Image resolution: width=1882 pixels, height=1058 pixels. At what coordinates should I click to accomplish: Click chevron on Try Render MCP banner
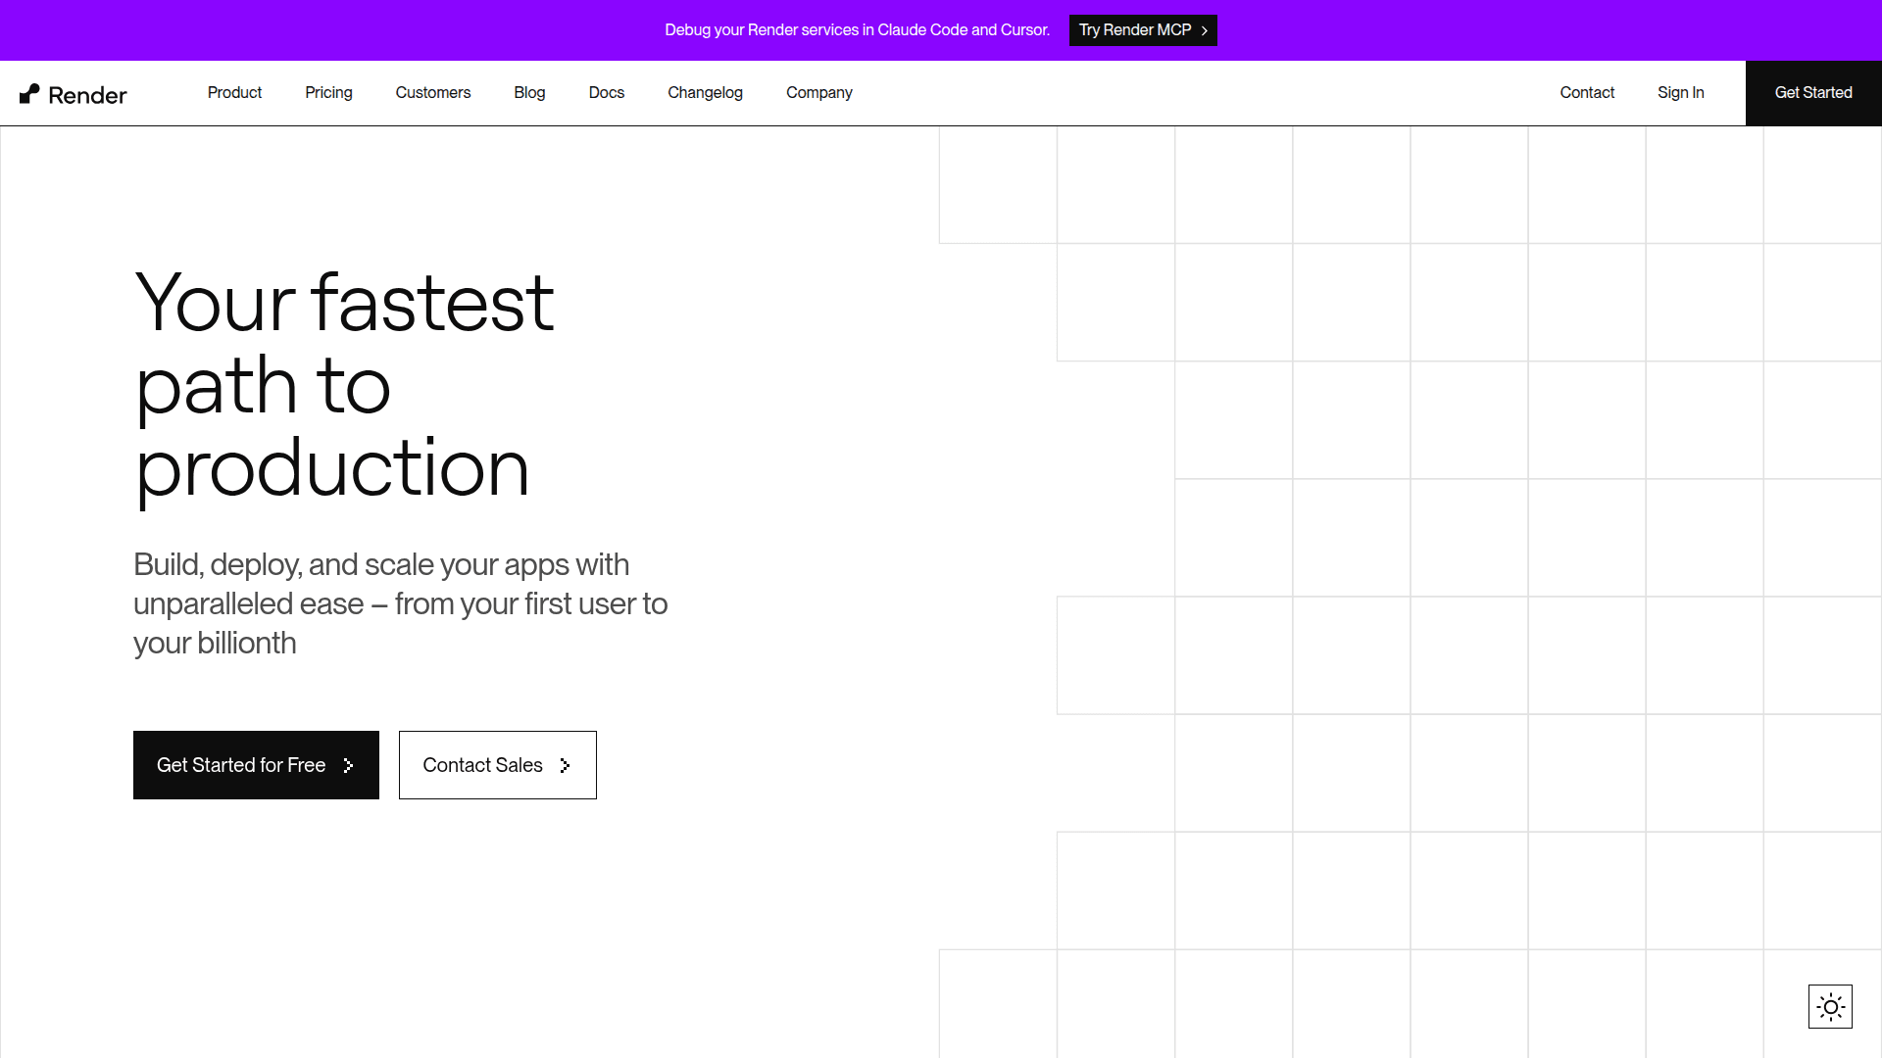(x=1205, y=30)
